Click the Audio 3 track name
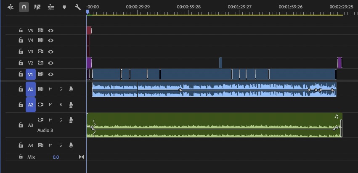 [45, 131]
